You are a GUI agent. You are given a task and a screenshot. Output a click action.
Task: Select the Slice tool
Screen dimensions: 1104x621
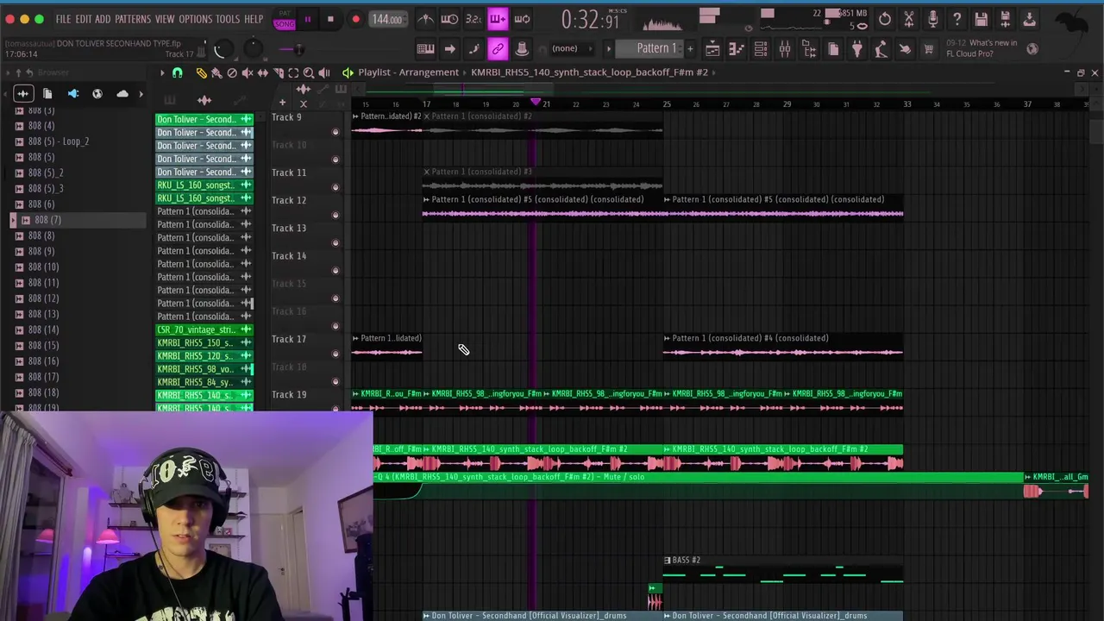coord(279,73)
